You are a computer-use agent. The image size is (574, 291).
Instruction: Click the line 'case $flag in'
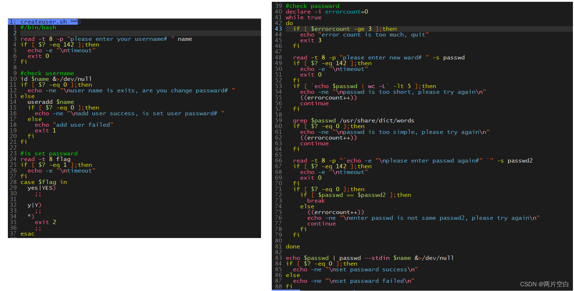pyautogui.click(x=44, y=182)
